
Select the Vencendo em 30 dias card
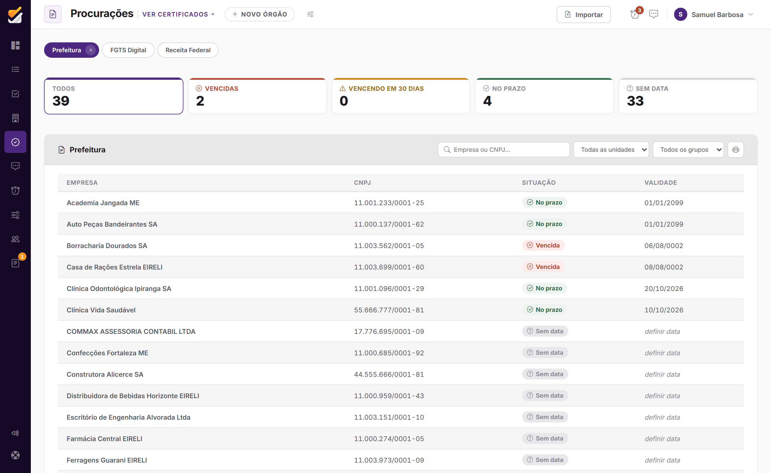pos(401,96)
